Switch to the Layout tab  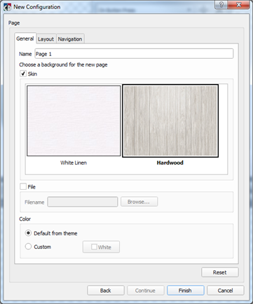pyautogui.click(x=46, y=39)
